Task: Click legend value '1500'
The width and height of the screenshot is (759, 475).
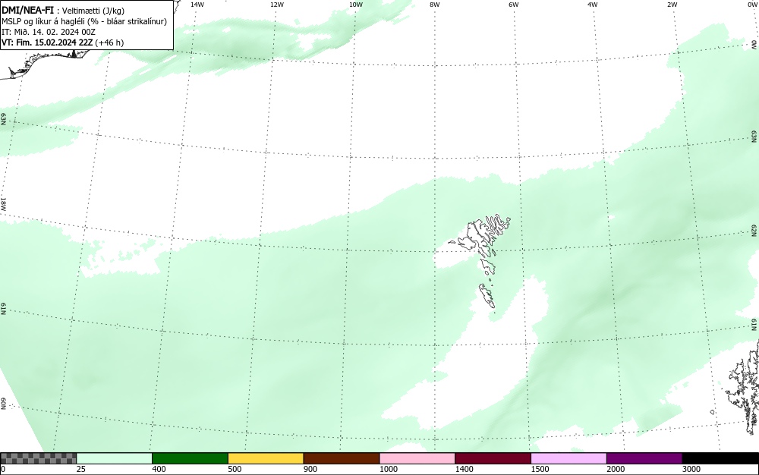Action: click(540, 469)
